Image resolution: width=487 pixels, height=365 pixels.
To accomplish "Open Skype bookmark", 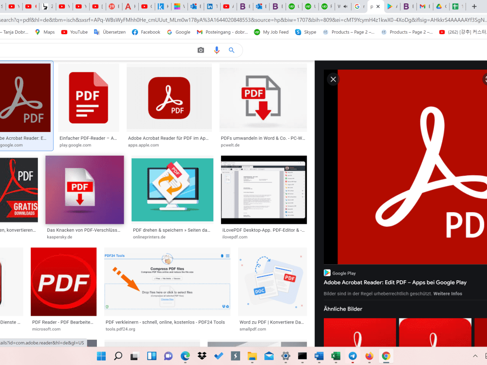I will (306, 32).
